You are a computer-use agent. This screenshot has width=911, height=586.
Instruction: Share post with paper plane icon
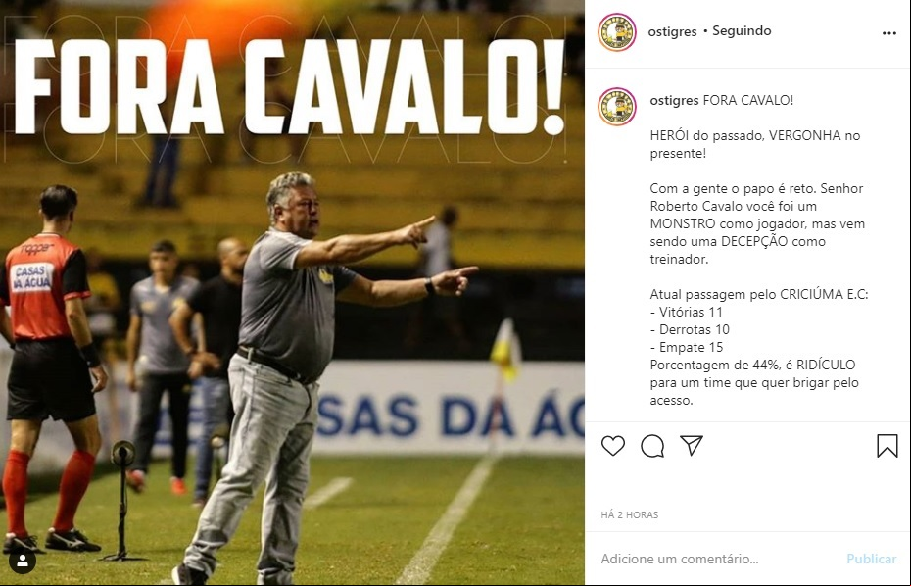pos(692,445)
